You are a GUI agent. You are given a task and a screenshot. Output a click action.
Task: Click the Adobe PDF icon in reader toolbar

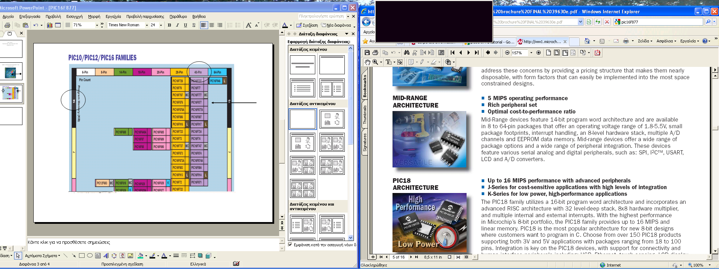click(x=597, y=53)
